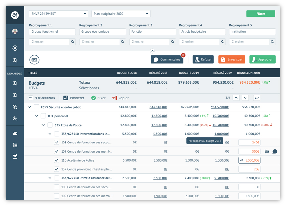This screenshot has width=286, height=206.
Task: Export budget data via the XLS icon
Action: coord(34,60)
